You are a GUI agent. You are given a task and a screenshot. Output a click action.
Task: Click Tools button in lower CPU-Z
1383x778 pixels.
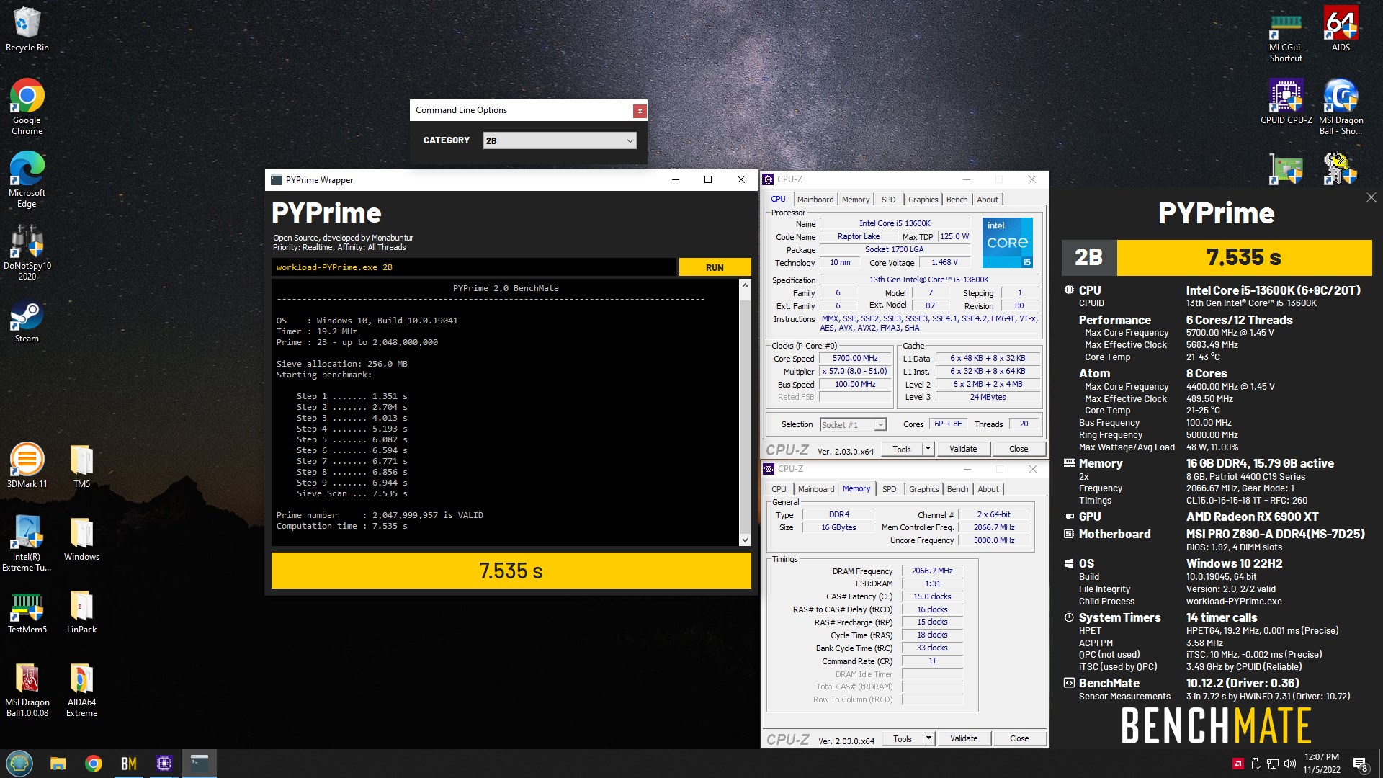coord(903,738)
